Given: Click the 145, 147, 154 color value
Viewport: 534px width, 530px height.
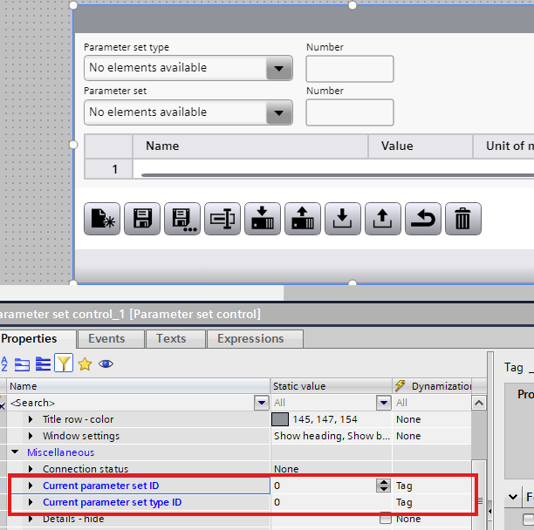Looking at the screenshot, I should click(325, 419).
